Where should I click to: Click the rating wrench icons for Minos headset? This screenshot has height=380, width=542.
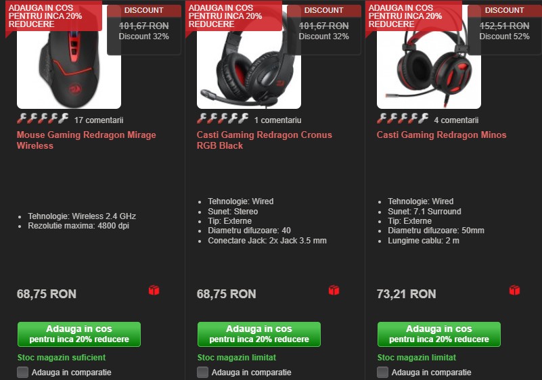coord(403,118)
